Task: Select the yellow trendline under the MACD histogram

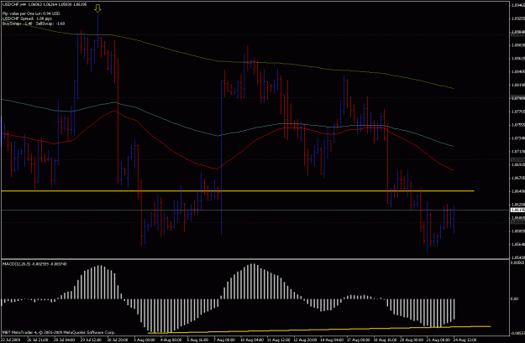Action: [x=319, y=330]
